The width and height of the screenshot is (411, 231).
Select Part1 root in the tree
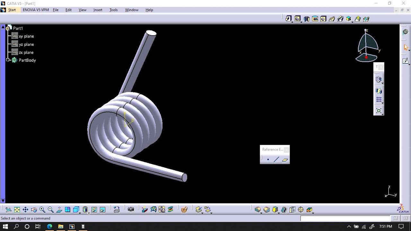click(18, 28)
